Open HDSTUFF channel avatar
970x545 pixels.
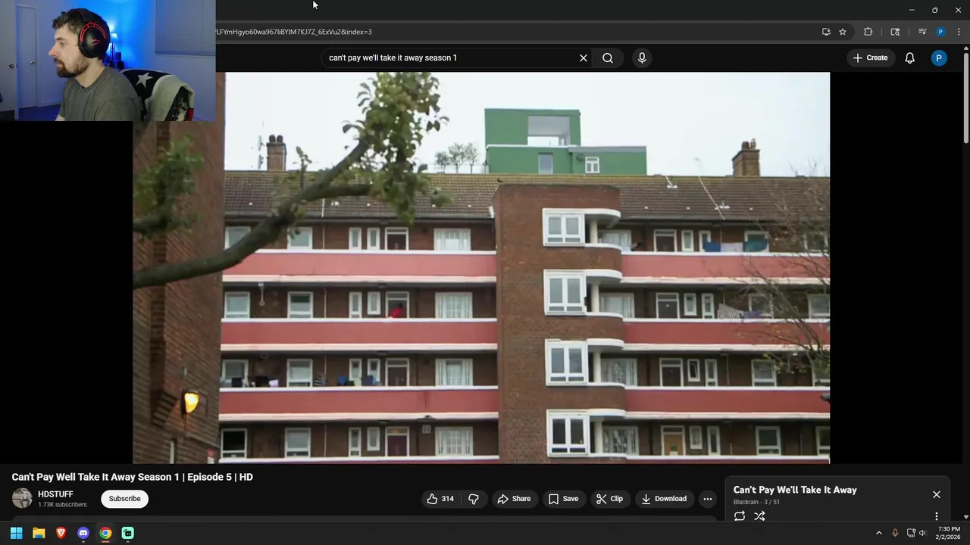[22, 498]
